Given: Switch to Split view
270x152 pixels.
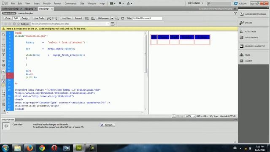Looking at the screenshot, I should (16, 18).
